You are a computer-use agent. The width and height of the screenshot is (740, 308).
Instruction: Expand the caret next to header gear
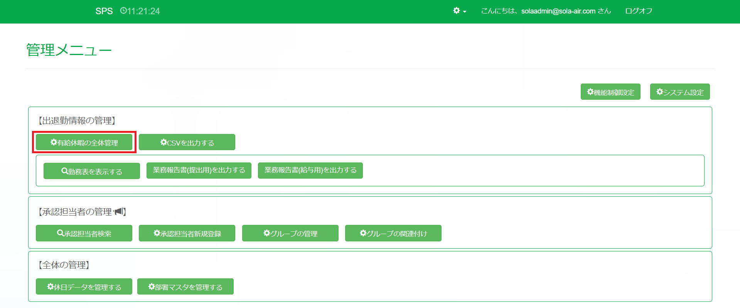pyautogui.click(x=465, y=12)
